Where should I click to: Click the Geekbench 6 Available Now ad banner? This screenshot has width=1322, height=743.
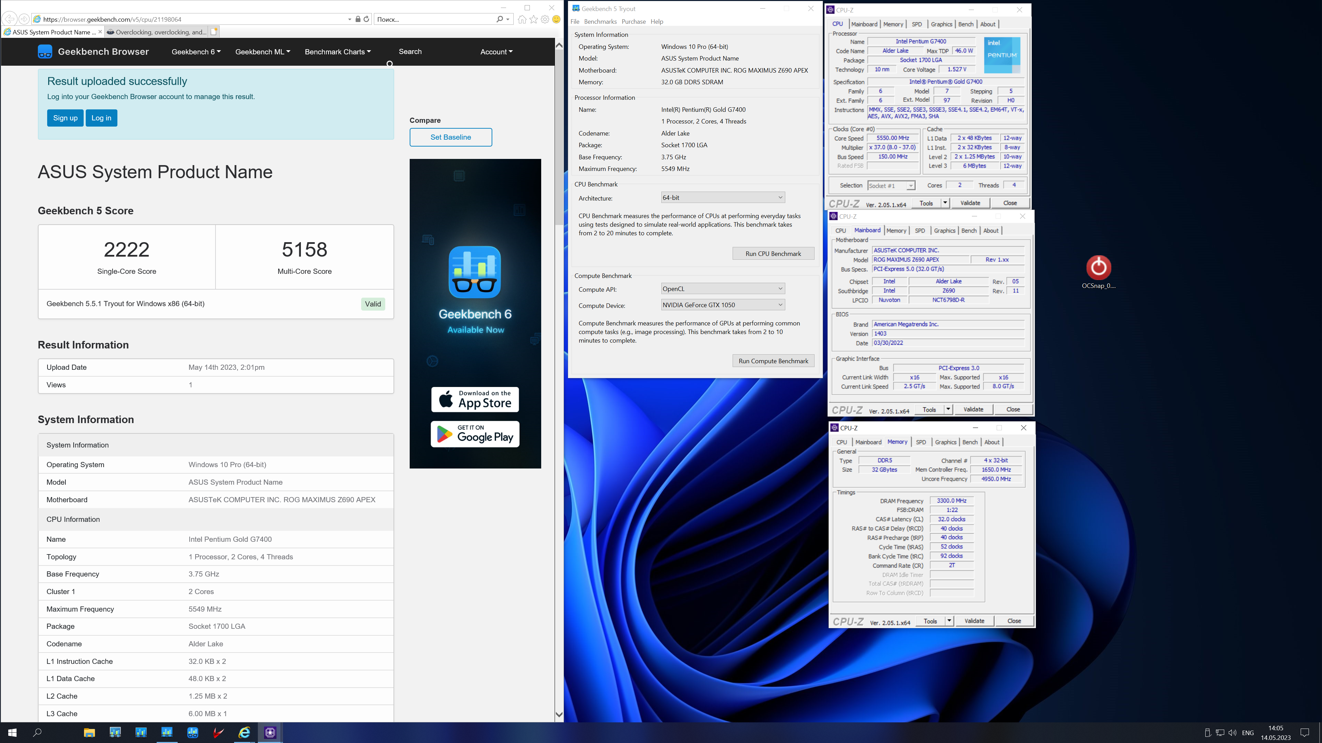(x=475, y=313)
